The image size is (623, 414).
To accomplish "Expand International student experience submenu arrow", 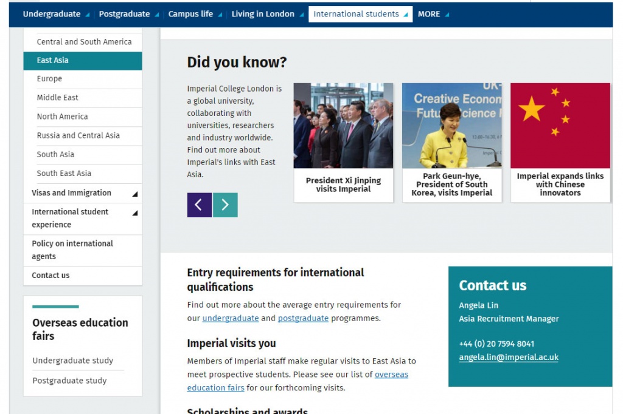I will tap(135, 213).
